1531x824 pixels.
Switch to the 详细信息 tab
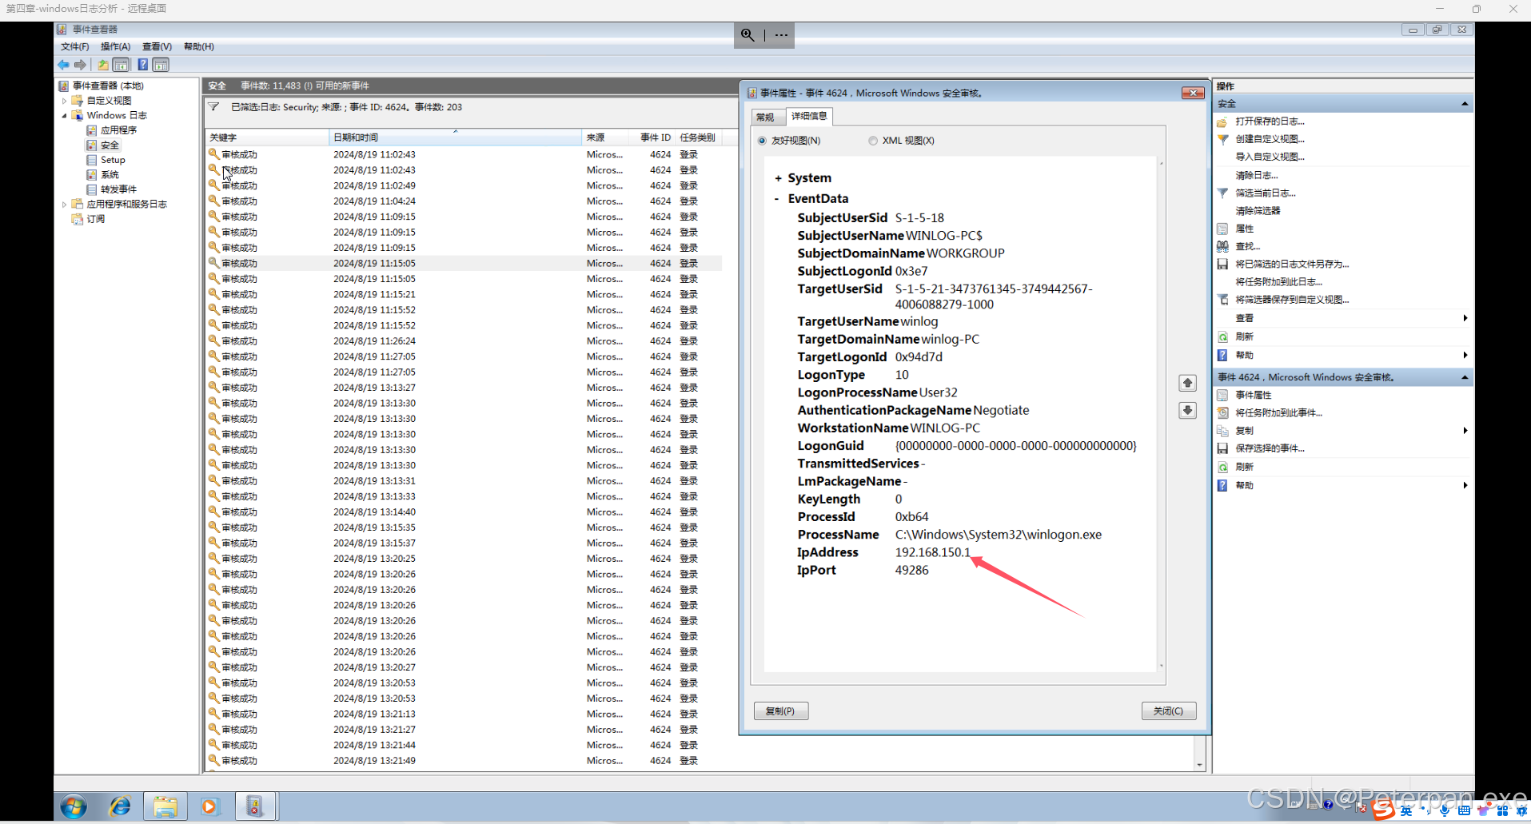point(809,116)
